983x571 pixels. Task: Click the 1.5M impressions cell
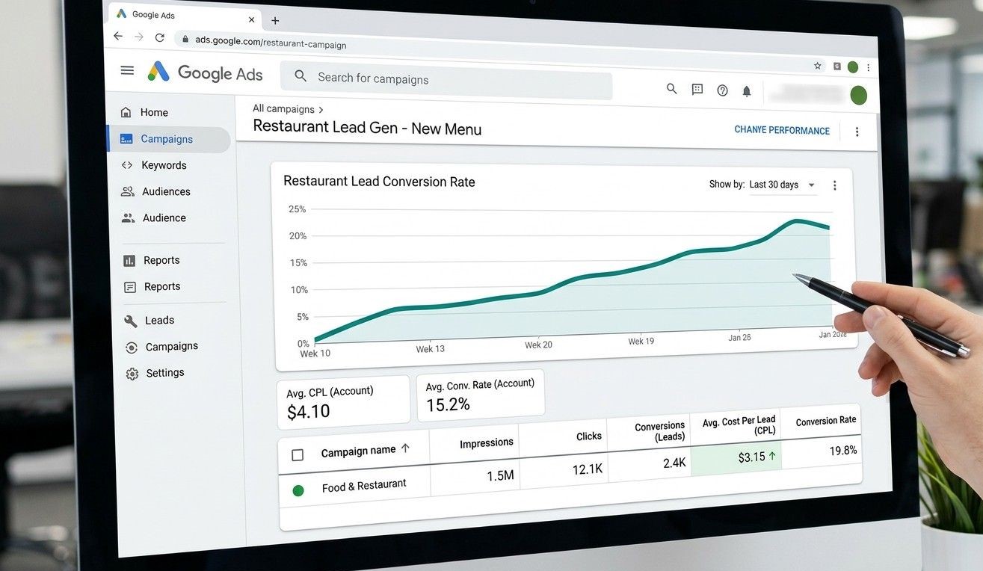475,474
